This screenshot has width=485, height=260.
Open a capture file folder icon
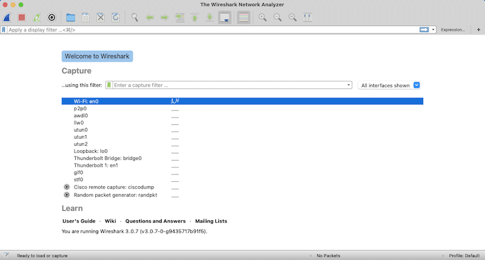tap(70, 18)
